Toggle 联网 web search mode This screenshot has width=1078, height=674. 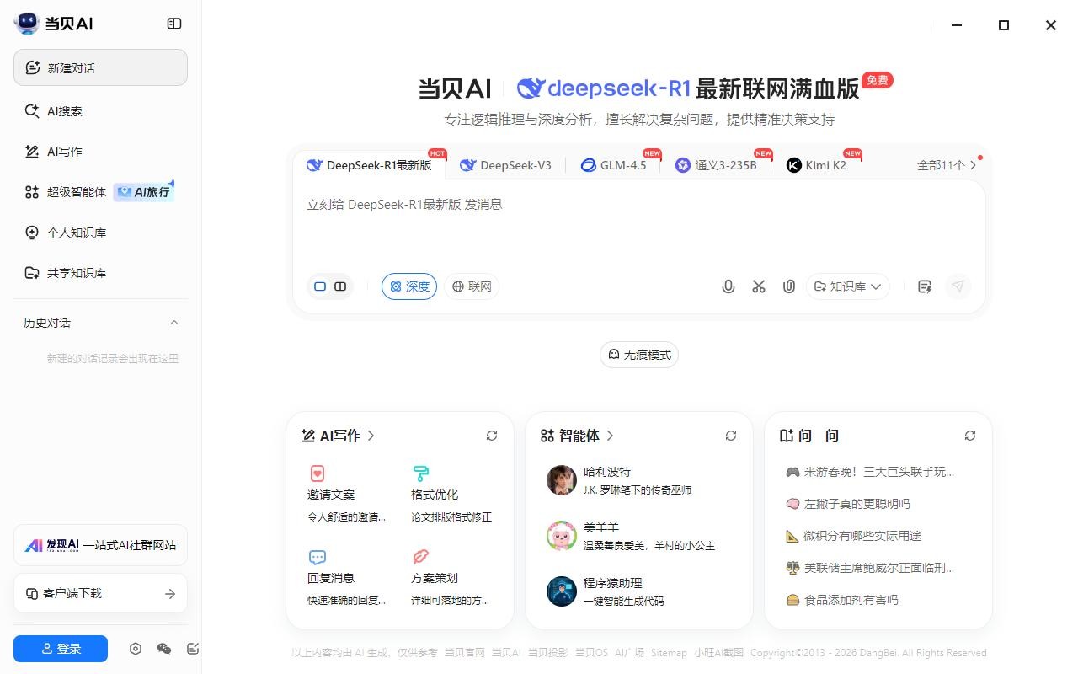[472, 286]
